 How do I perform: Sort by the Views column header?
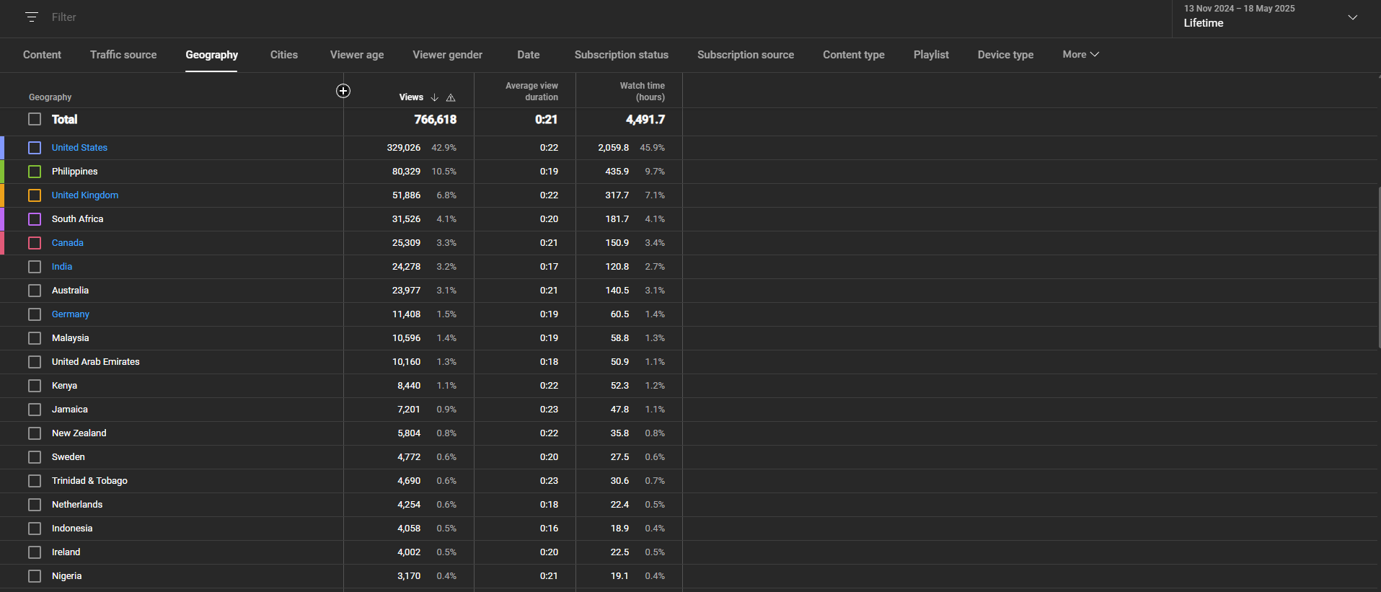[x=411, y=97]
